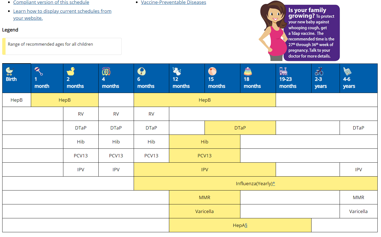Image resolution: width=381 pixels, height=237 pixels.
Task: Click the § footnote link next to HepA
Action: [246, 225]
